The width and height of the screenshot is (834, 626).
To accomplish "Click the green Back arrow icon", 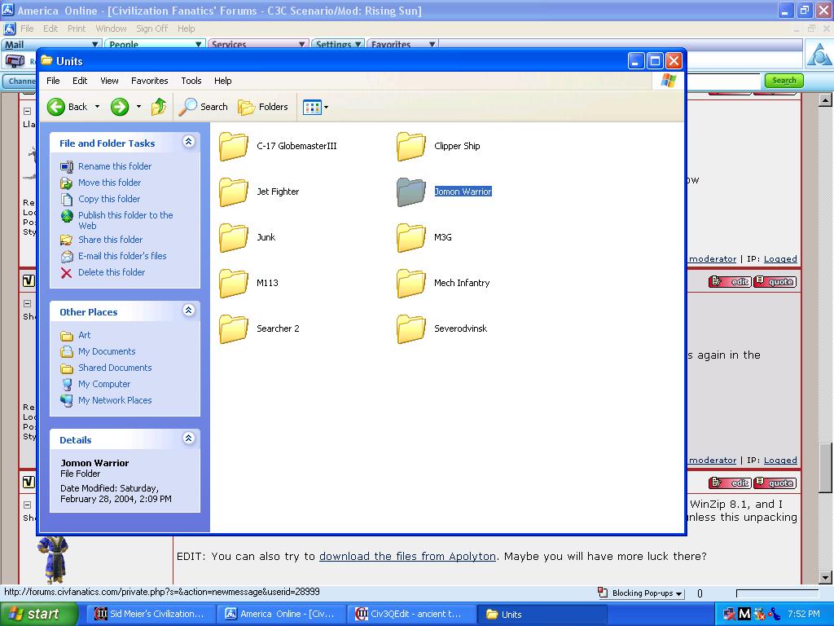I will pos(56,107).
